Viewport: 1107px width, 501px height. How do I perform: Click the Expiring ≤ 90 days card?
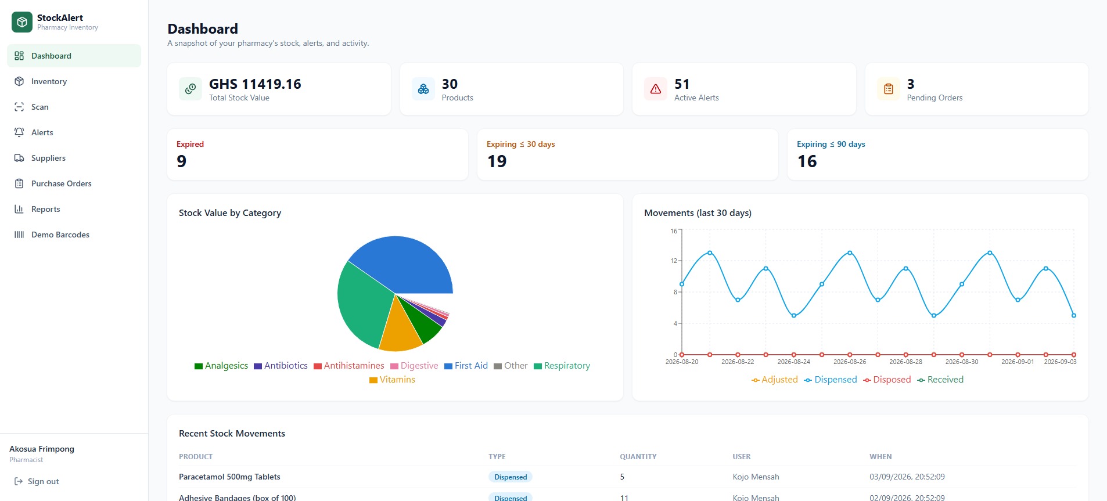tap(938, 154)
